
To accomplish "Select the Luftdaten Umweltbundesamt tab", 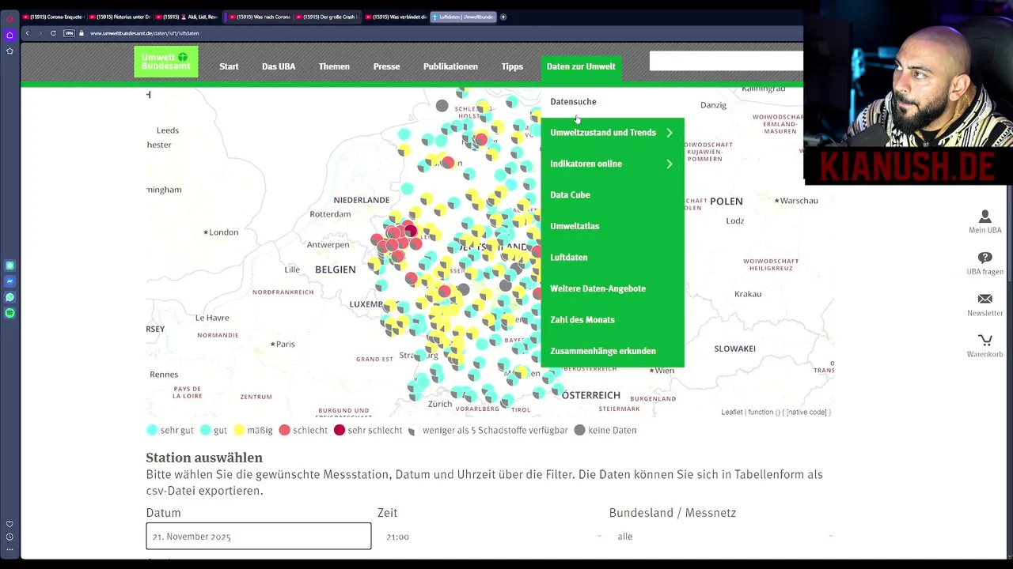I will [x=463, y=17].
